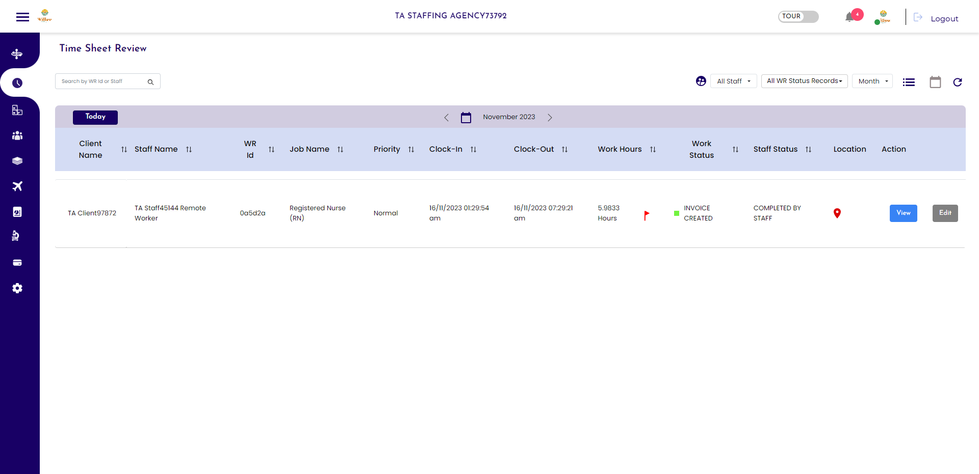Toggle the TOUR switch in header
This screenshot has width=979, height=474.
click(798, 16)
